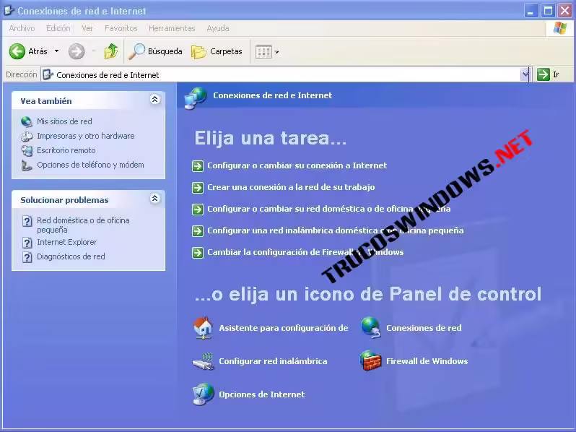Screen dimensions: 576x432
Task: Click the title bar window icon
Action: [x=9, y=10]
